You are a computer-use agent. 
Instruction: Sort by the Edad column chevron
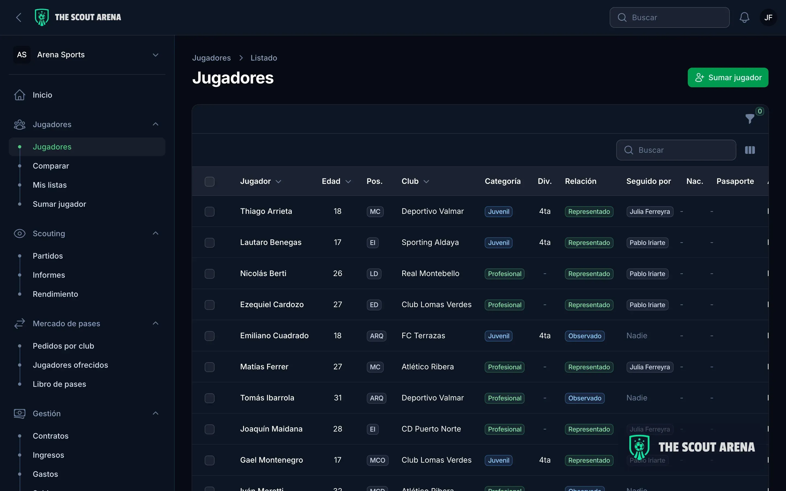coord(348,181)
